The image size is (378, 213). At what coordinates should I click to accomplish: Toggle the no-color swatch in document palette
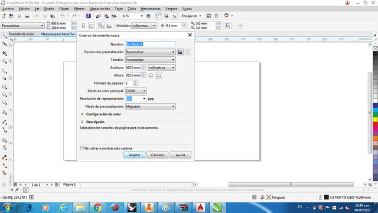pos(26,190)
